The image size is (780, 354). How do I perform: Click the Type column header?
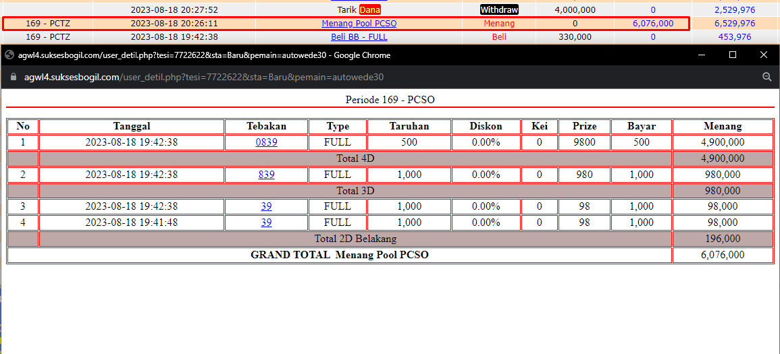click(338, 127)
